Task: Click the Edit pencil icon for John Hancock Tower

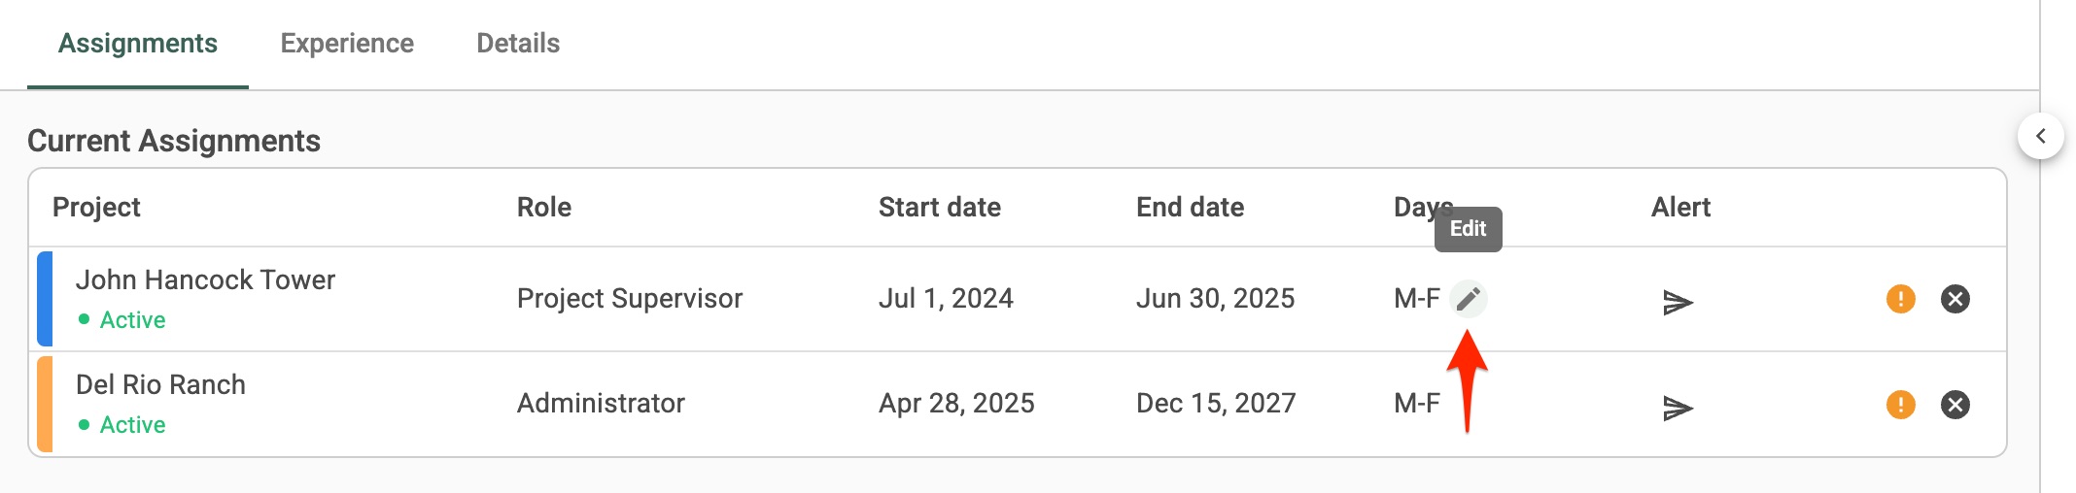Action: [1468, 299]
